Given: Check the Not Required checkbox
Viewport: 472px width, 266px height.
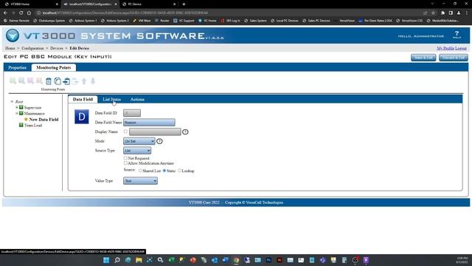Looking at the screenshot, I should click(125, 157).
